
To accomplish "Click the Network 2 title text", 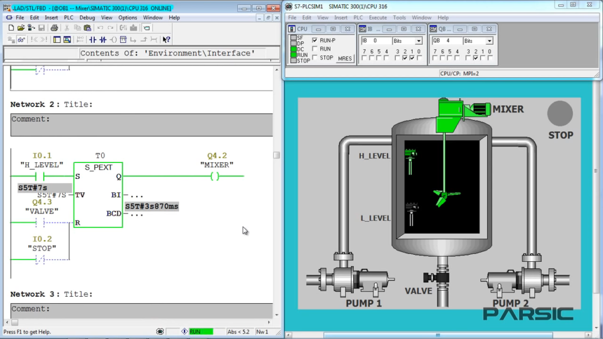I will pos(78,105).
